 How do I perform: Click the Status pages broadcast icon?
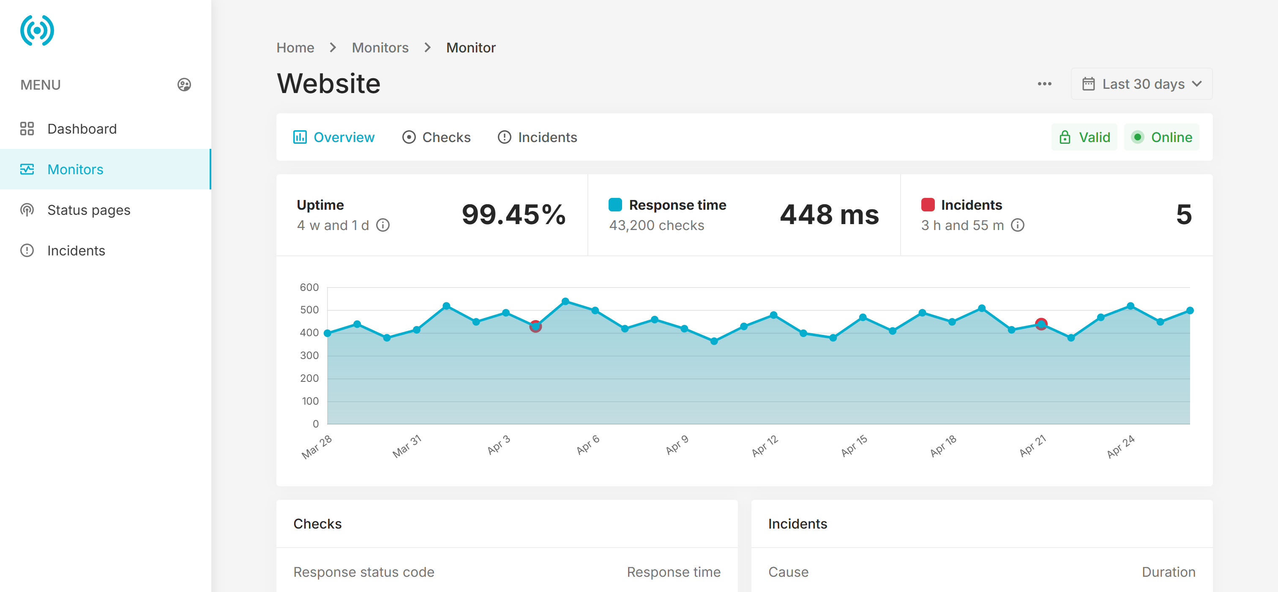(27, 210)
